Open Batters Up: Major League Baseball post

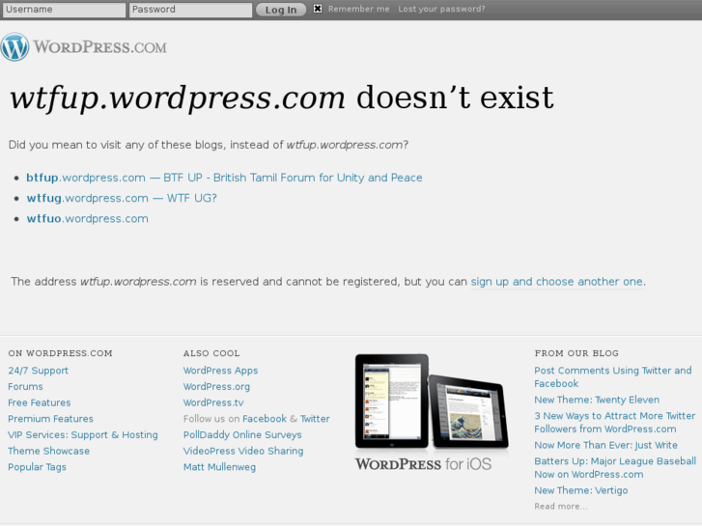coord(615,467)
